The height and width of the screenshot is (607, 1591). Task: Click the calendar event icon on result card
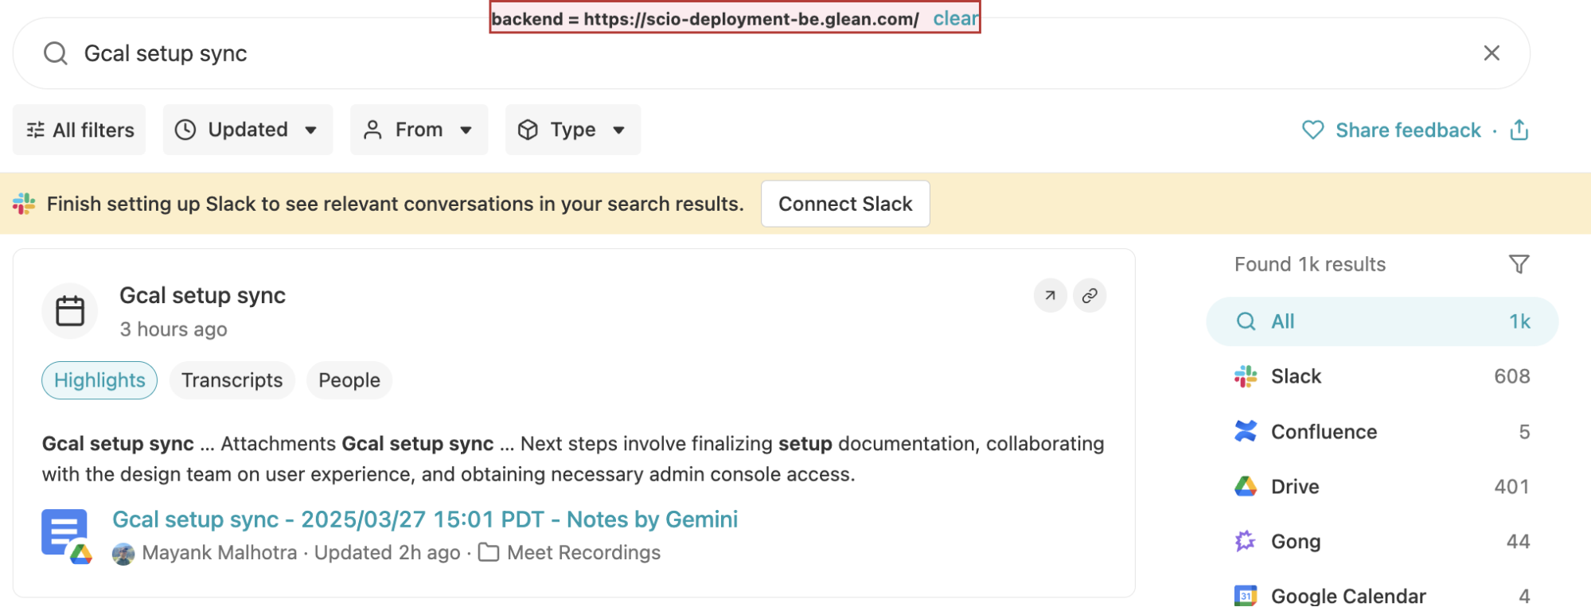click(70, 311)
